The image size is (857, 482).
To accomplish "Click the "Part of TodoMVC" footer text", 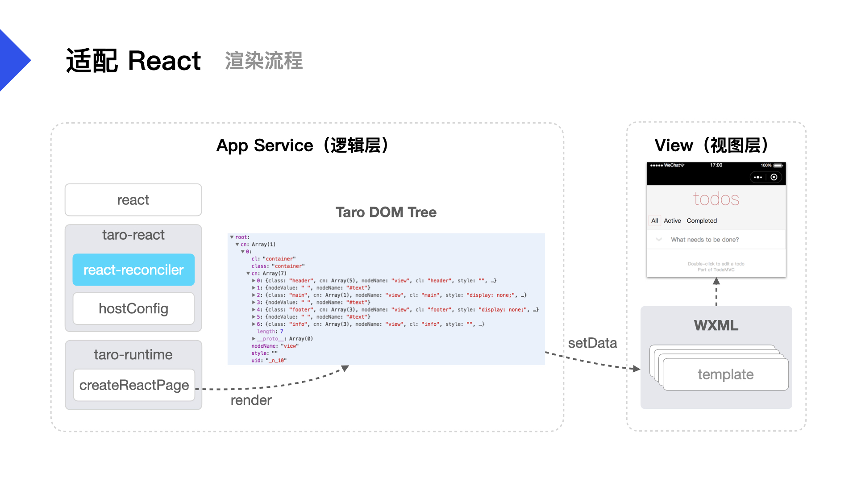I will point(716,270).
